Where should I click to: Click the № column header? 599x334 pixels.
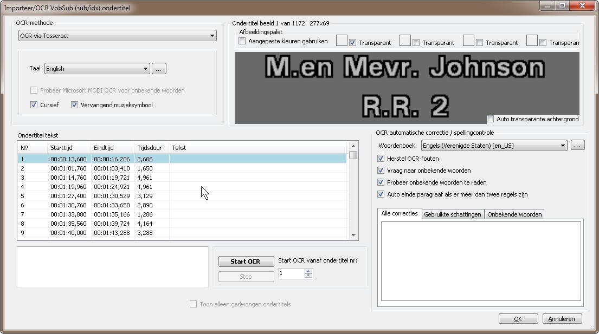click(33, 148)
